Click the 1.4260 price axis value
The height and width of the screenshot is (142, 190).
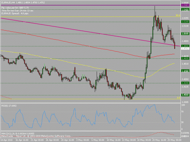[x=185, y=79]
